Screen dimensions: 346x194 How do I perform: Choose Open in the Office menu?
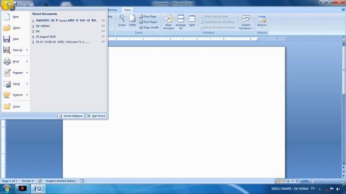[16, 27]
